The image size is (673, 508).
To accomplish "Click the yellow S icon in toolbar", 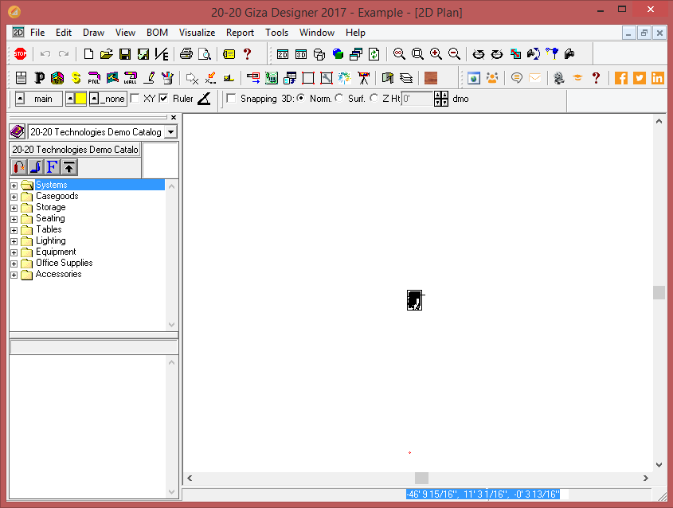I will (x=76, y=78).
